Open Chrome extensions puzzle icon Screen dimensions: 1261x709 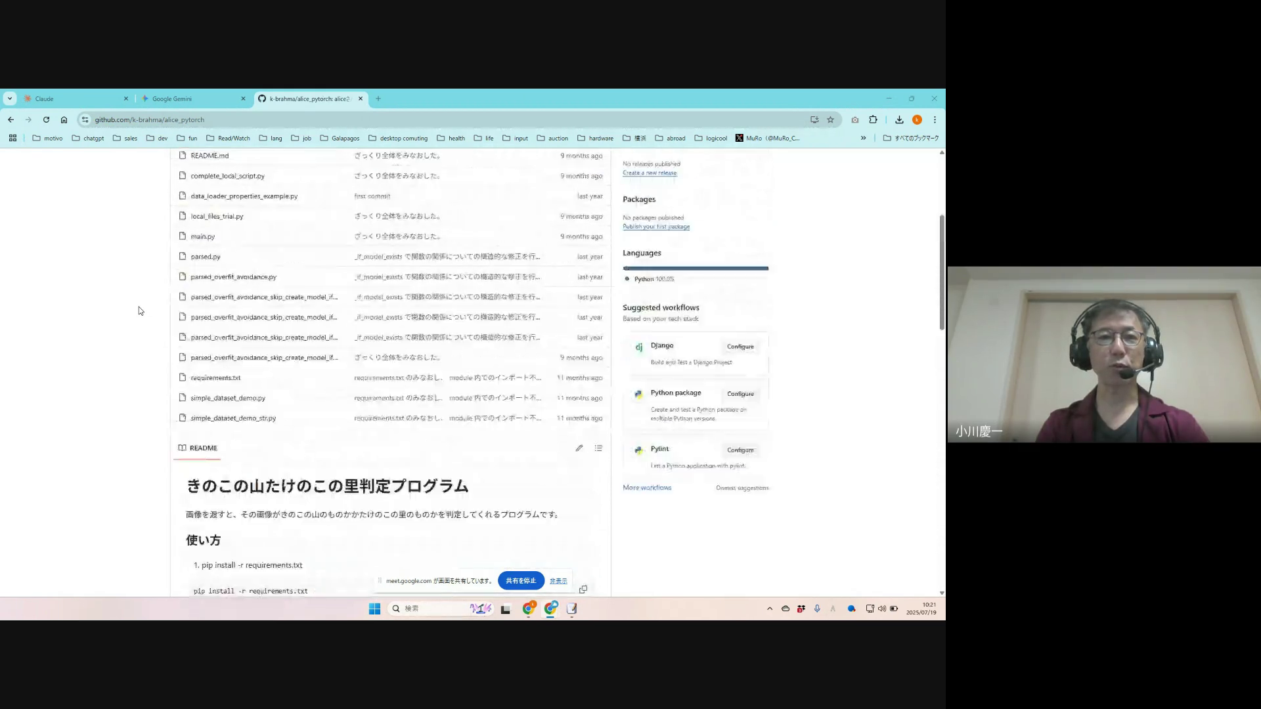[873, 119]
